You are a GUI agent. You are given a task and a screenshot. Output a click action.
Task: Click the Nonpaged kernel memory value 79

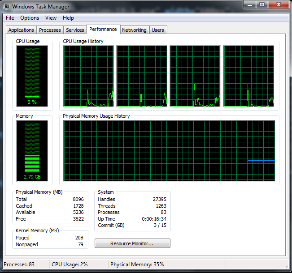(x=81, y=244)
